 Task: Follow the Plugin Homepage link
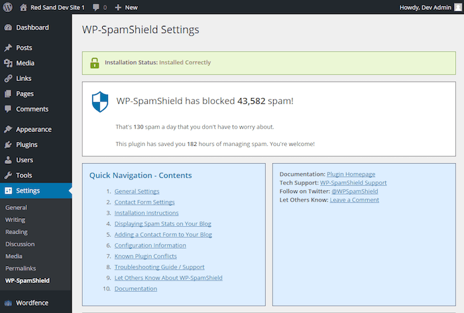pos(351,174)
